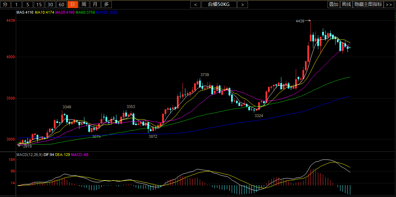The width and height of the screenshot is (396, 197).
Task: Click 隐藏主图指标 to hide main indicators
Action: [x=368, y=5]
